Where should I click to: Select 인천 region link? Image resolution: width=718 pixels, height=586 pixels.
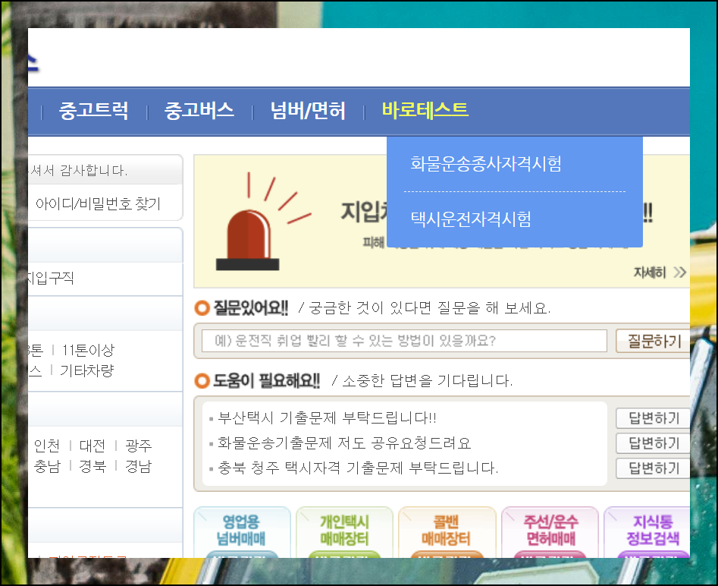[x=47, y=446]
